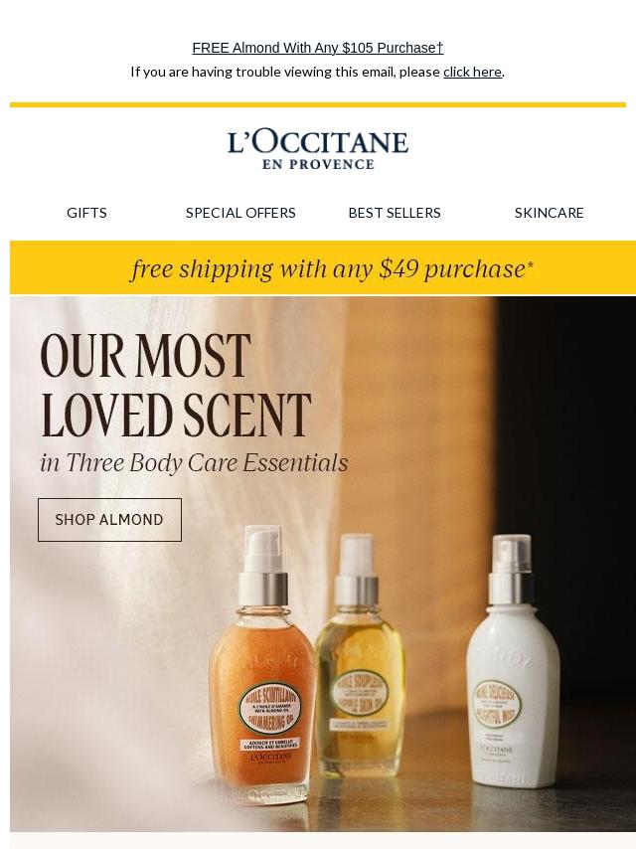This screenshot has height=849, width=636.
Task: Open the SKINCARE navigation link
Action: click(x=549, y=213)
